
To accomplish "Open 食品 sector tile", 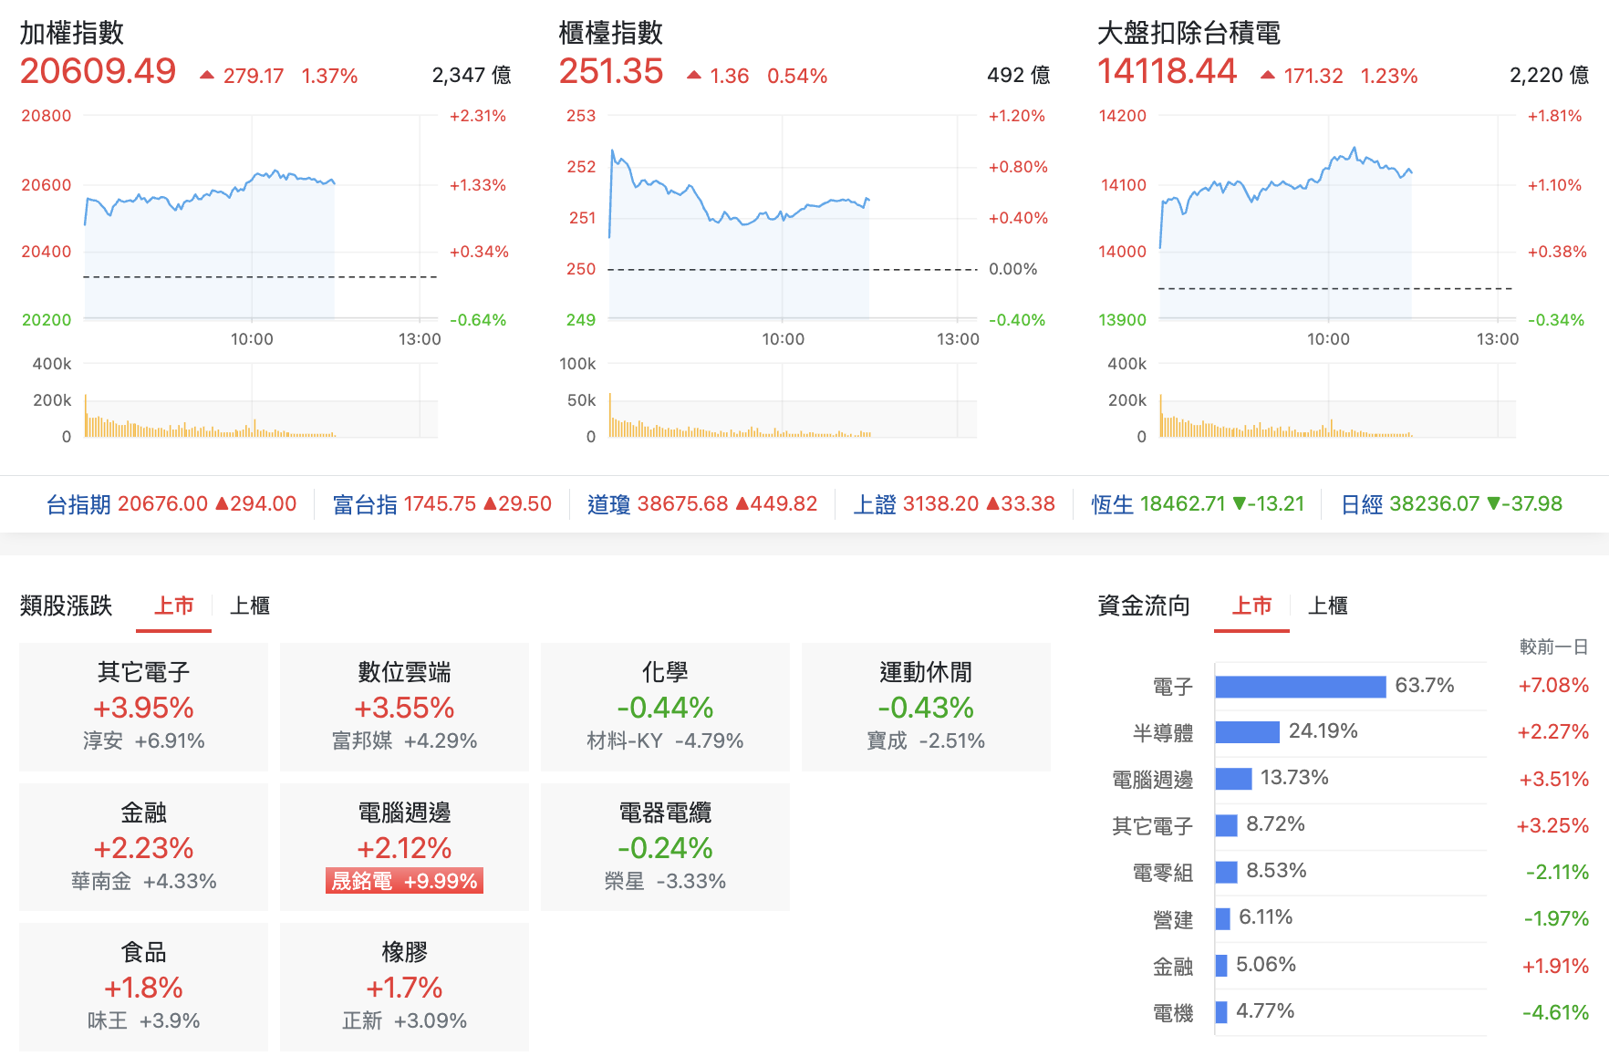I will tap(144, 987).
